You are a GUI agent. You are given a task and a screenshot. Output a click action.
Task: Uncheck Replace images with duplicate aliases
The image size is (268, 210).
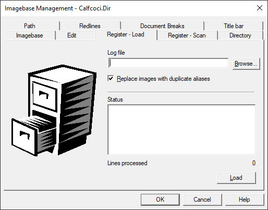111,79
